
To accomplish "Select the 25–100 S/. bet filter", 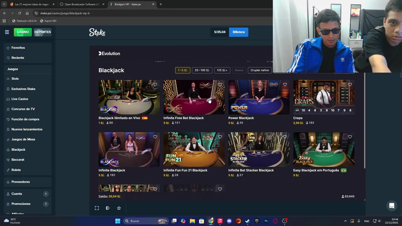I will click(x=202, y=70).
